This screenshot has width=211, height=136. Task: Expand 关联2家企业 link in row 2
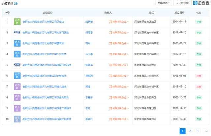tap(119, 32)
